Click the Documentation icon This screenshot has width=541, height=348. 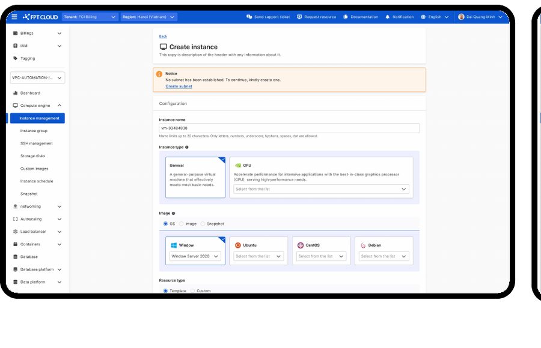coord(346,17)
